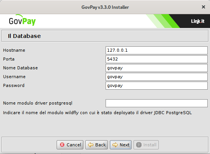Screen dimensions: 210x154
Task: Click the "Nome modulo driver postgresql" label
Action: [x=37, y=103]
